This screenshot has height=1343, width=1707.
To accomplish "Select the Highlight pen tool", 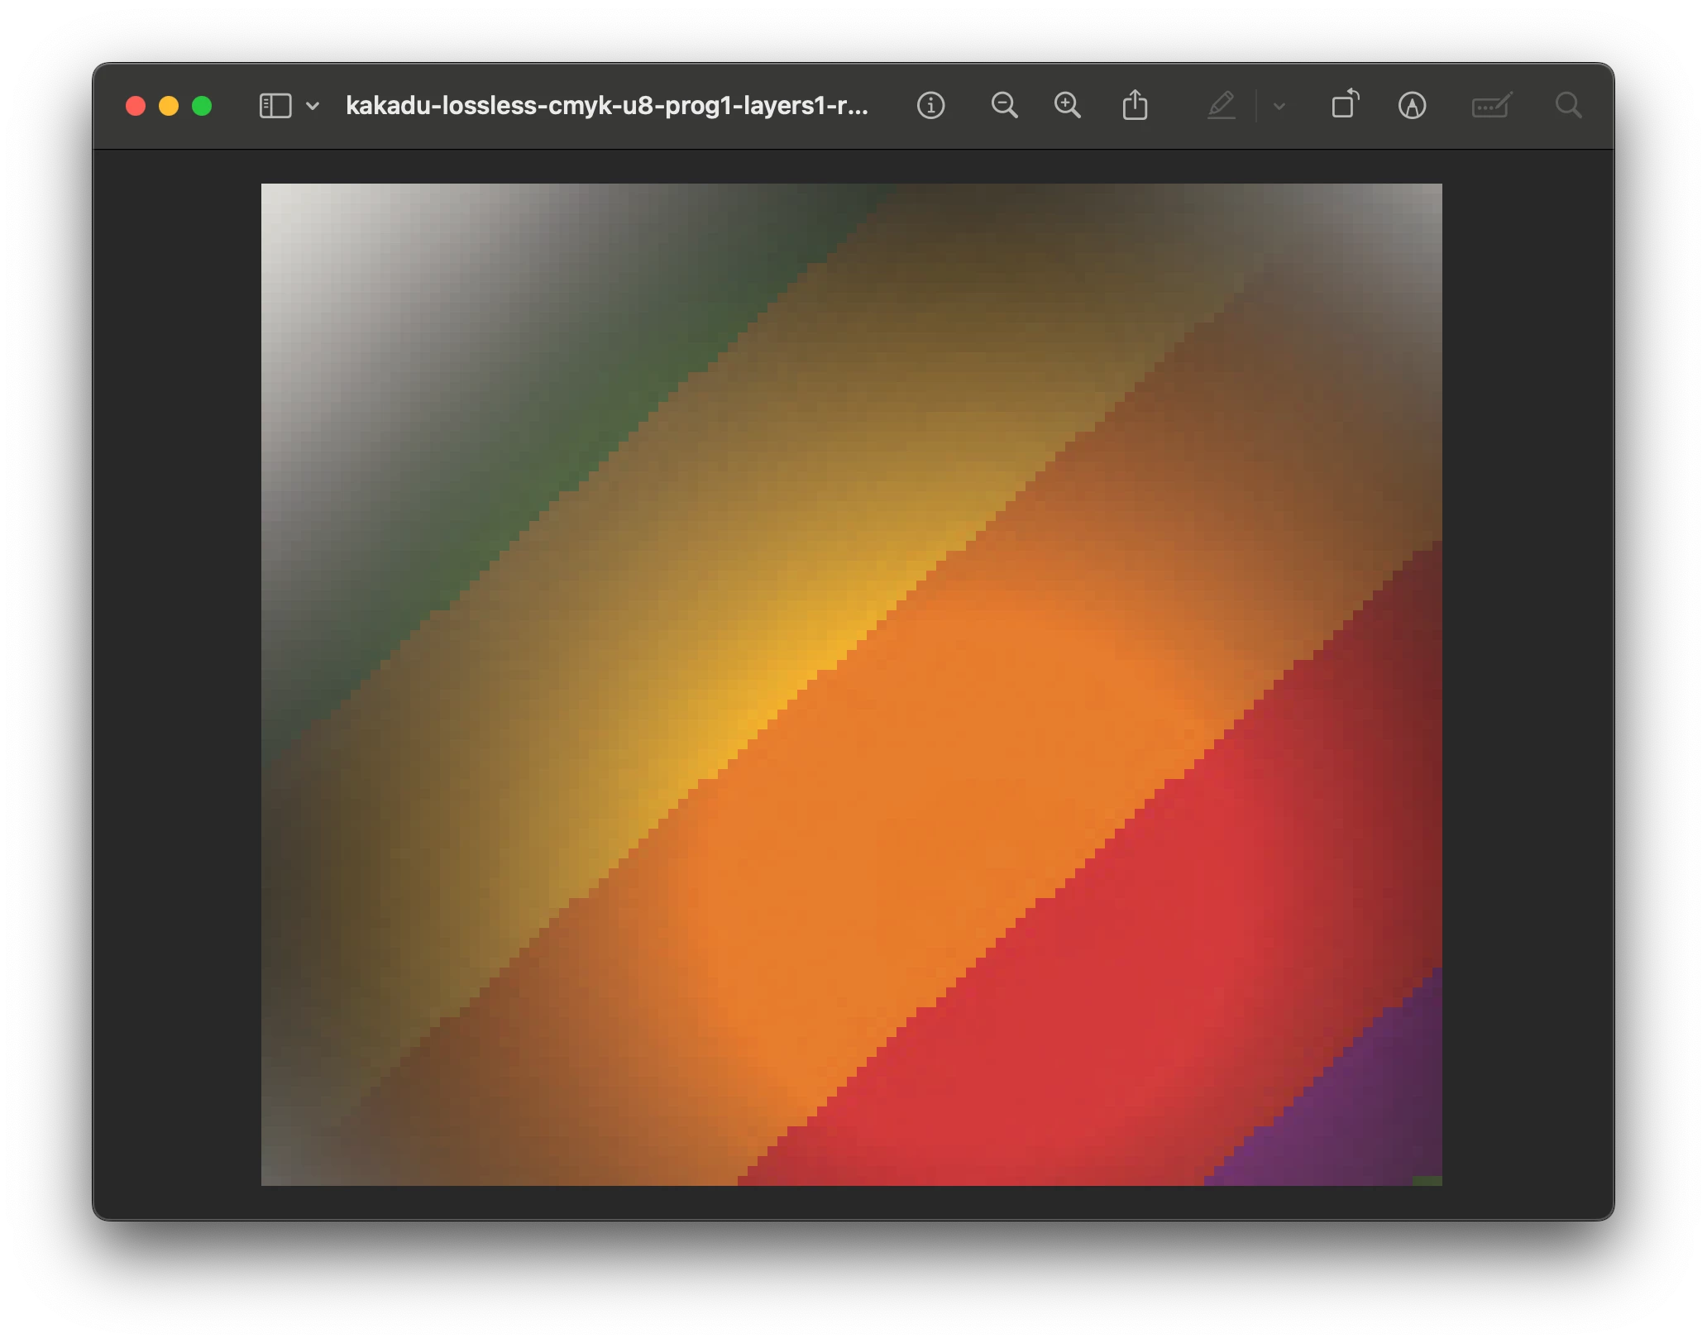I will click(1221, 106).
